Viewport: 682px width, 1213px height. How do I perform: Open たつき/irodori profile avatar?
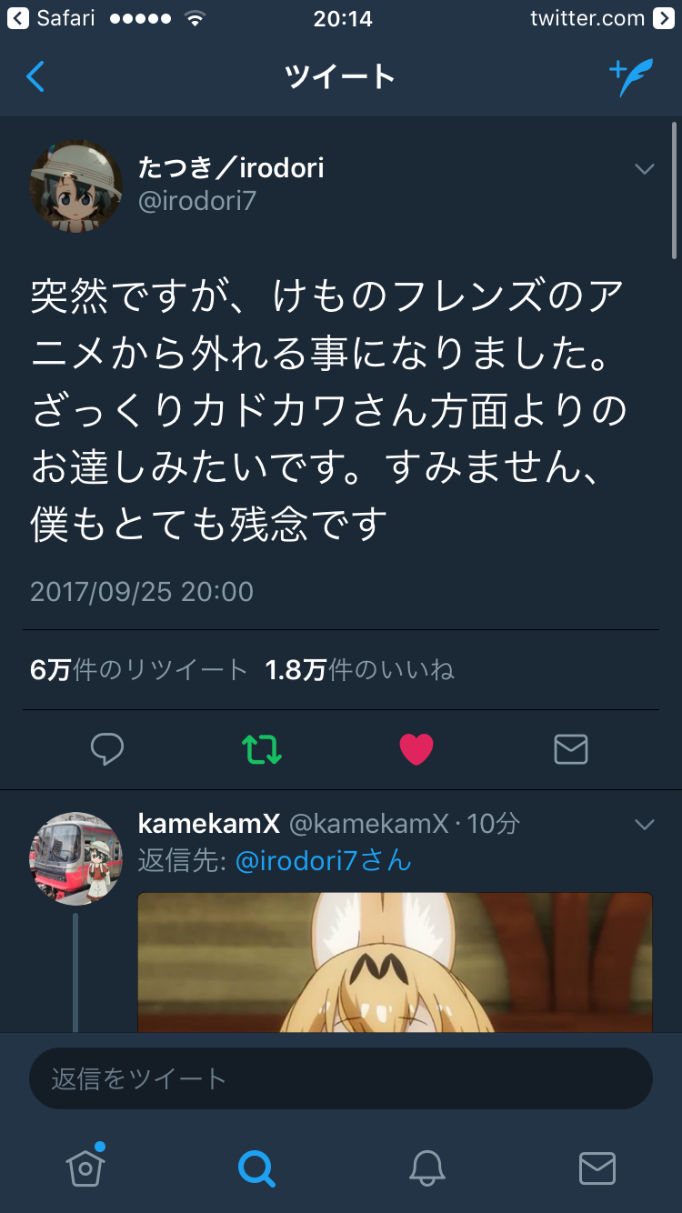pyautogui.click(x=76, y=186)
